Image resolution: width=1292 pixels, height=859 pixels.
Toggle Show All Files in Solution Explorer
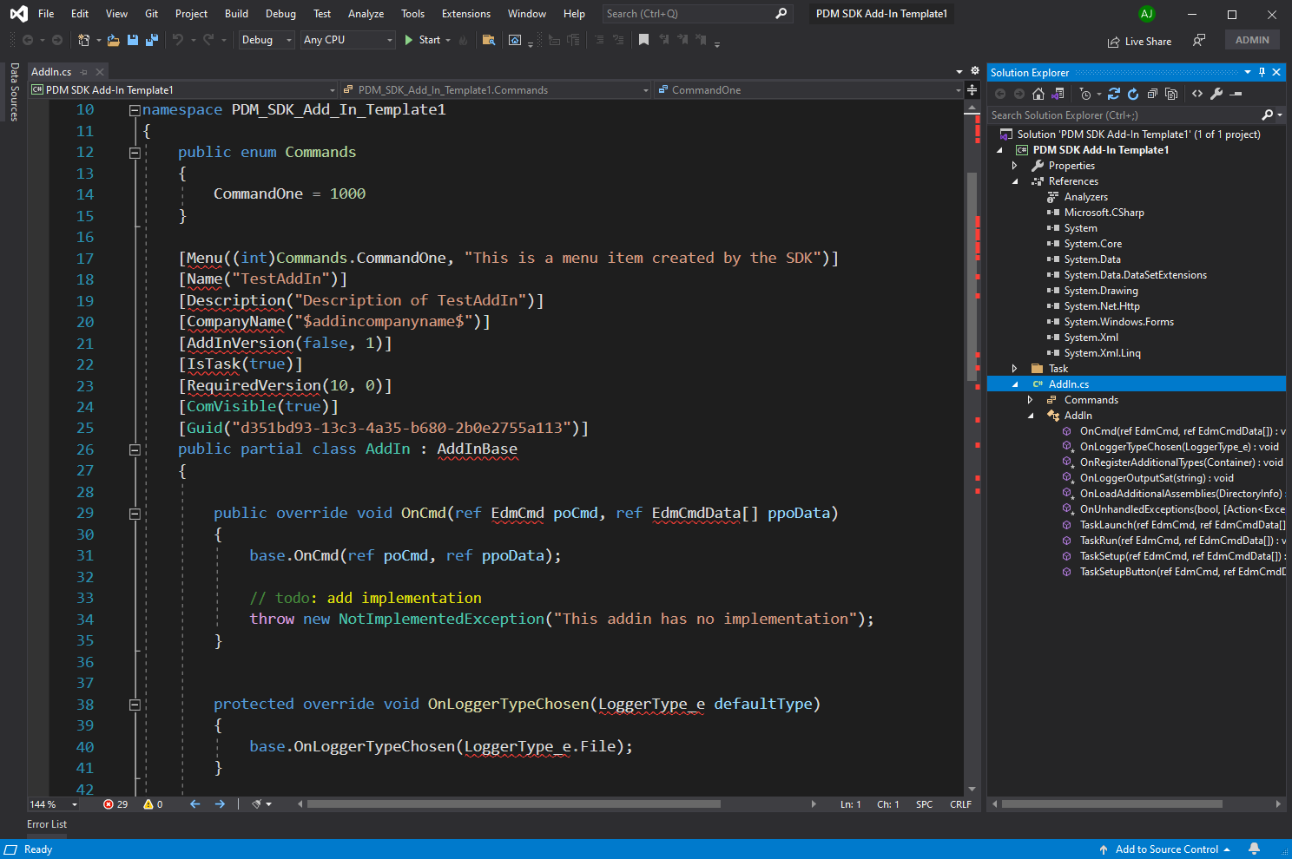[1171, 94]
